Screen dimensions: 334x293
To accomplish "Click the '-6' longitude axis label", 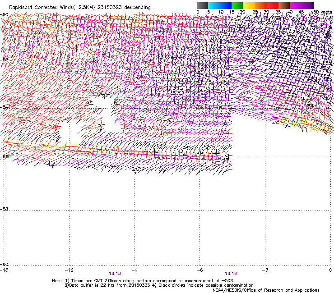I will tap(199, 270).
